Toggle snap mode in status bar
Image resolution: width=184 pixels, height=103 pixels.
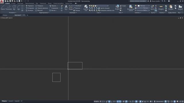(103, 102)
